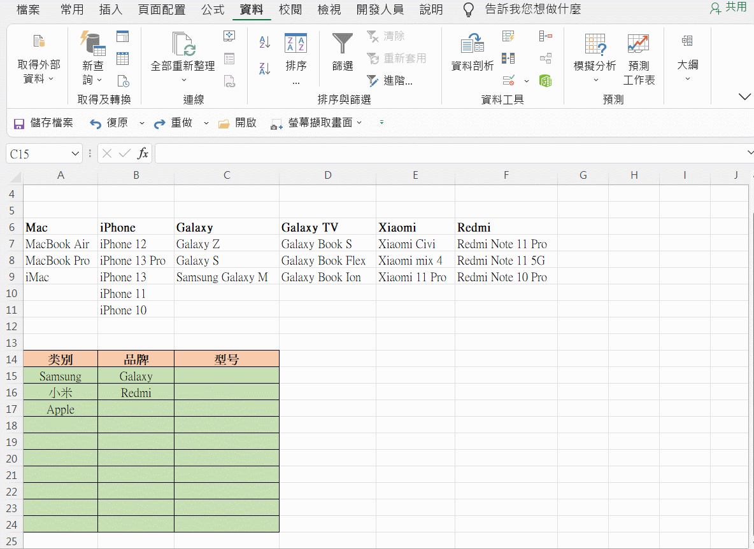754x549 pixels.
Task: Click the formula bar input field
Action: (451, 154)
